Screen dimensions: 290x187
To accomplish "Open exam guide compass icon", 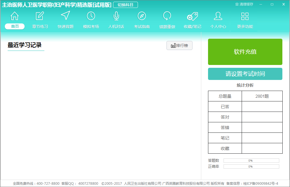I will click(142, 16).
